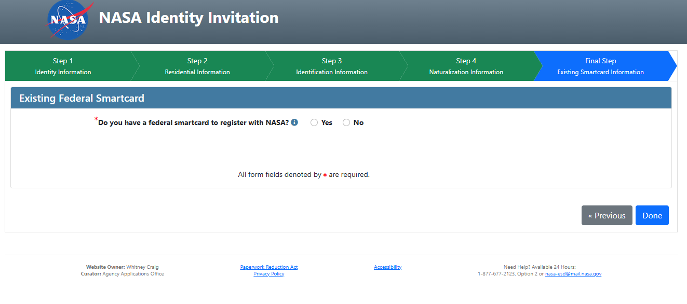Click the nasa-esd@mail.nasa.gov email link

(573, 274)
